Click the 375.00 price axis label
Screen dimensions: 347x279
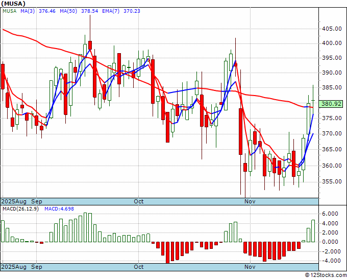tap(332, 118)
